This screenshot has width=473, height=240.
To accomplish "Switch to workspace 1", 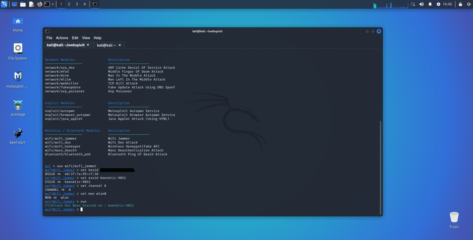I will (61, 4).
